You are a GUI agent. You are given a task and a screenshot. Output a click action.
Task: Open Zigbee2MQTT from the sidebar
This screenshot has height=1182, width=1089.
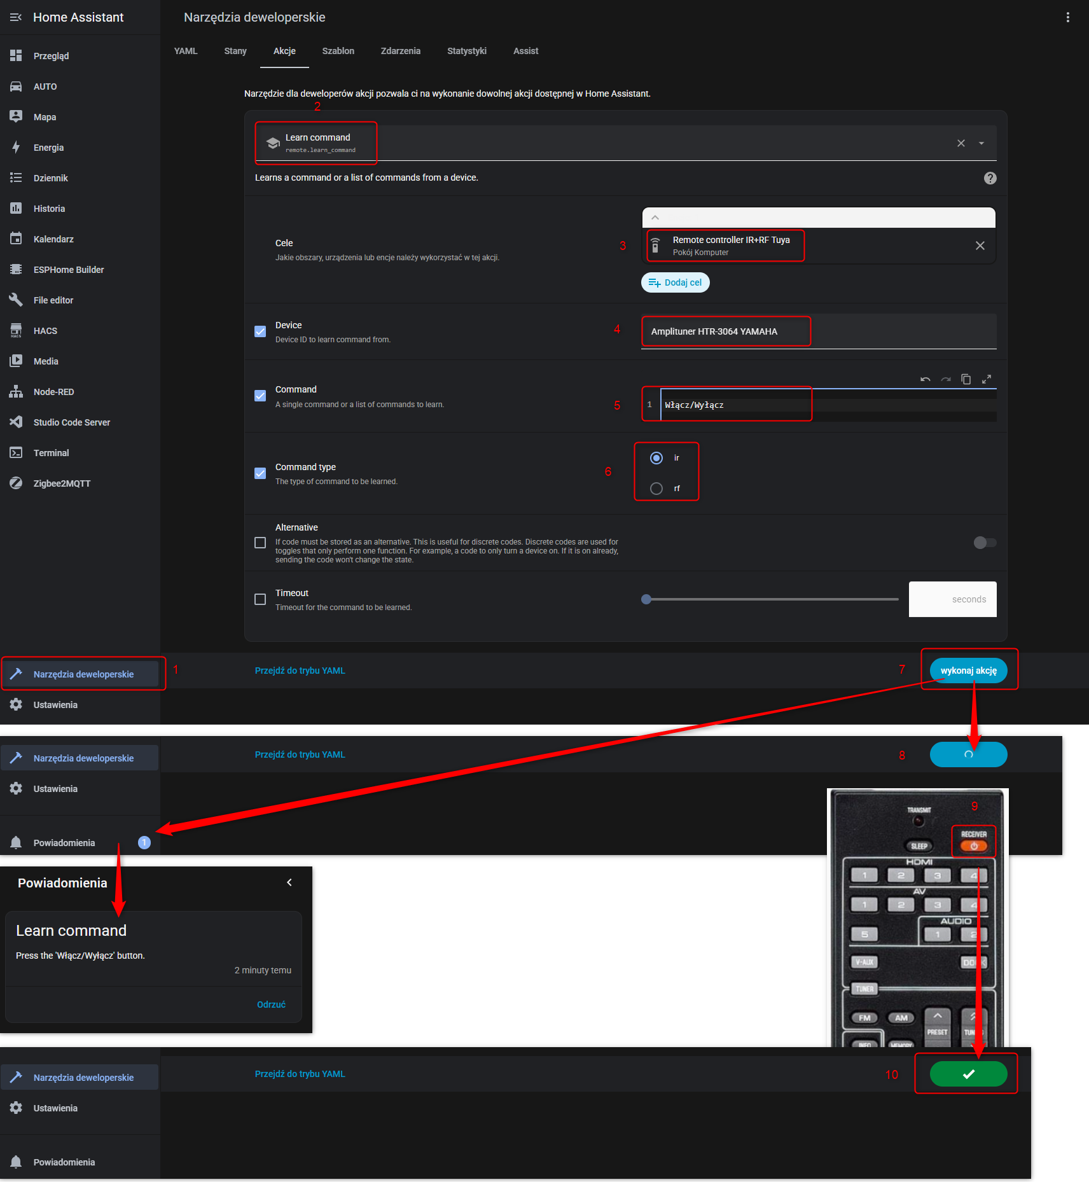62,483
